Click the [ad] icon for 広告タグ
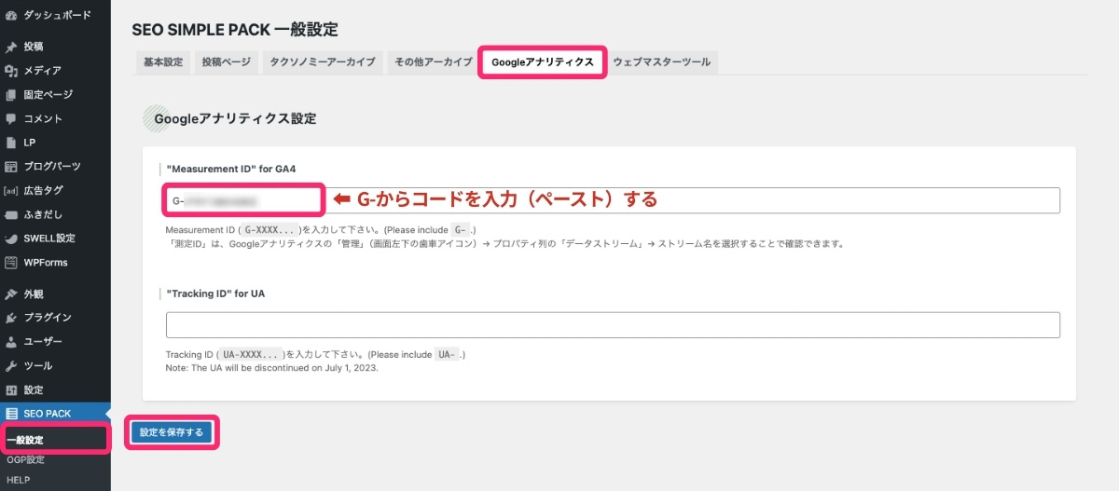Image resolution: width=1119 pixels, height=491 pixels. point(11,190)
